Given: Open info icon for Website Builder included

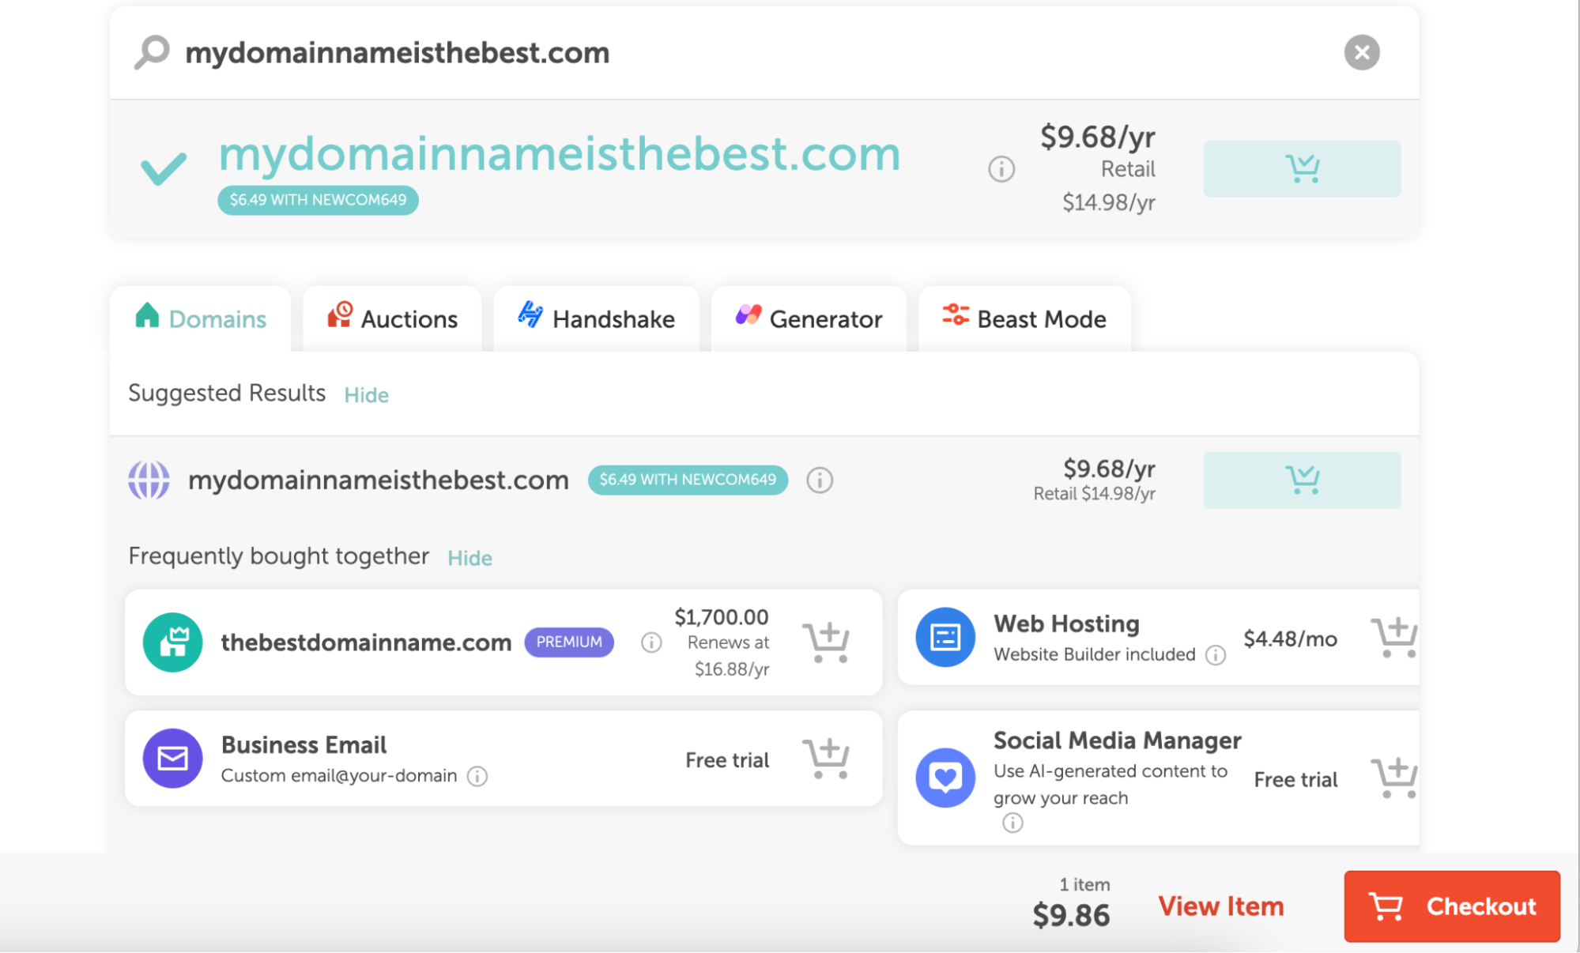Looking at the screenshot, I should pos(1215,655).
